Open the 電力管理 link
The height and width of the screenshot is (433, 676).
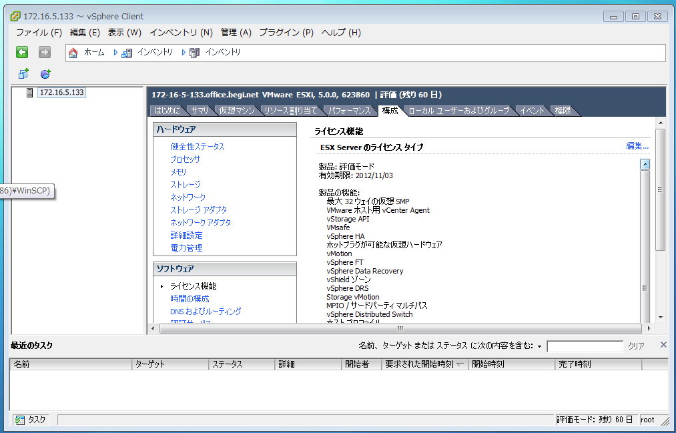(186, 248)
